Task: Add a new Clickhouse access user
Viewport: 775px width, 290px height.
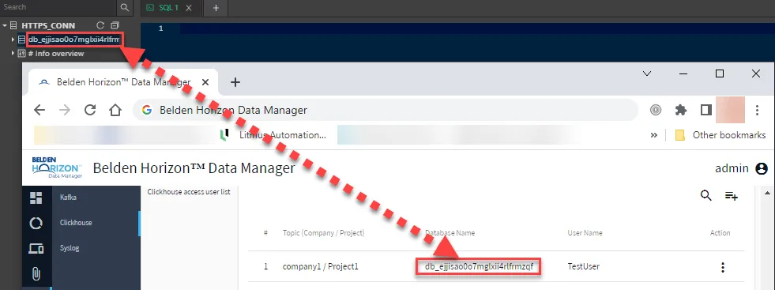Action: pos(732,196)
